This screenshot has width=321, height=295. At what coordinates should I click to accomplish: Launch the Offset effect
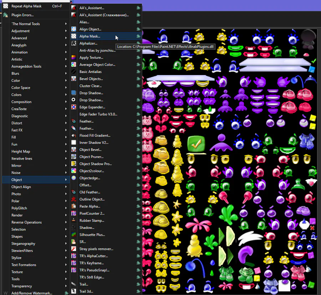[x=106, y=185]
